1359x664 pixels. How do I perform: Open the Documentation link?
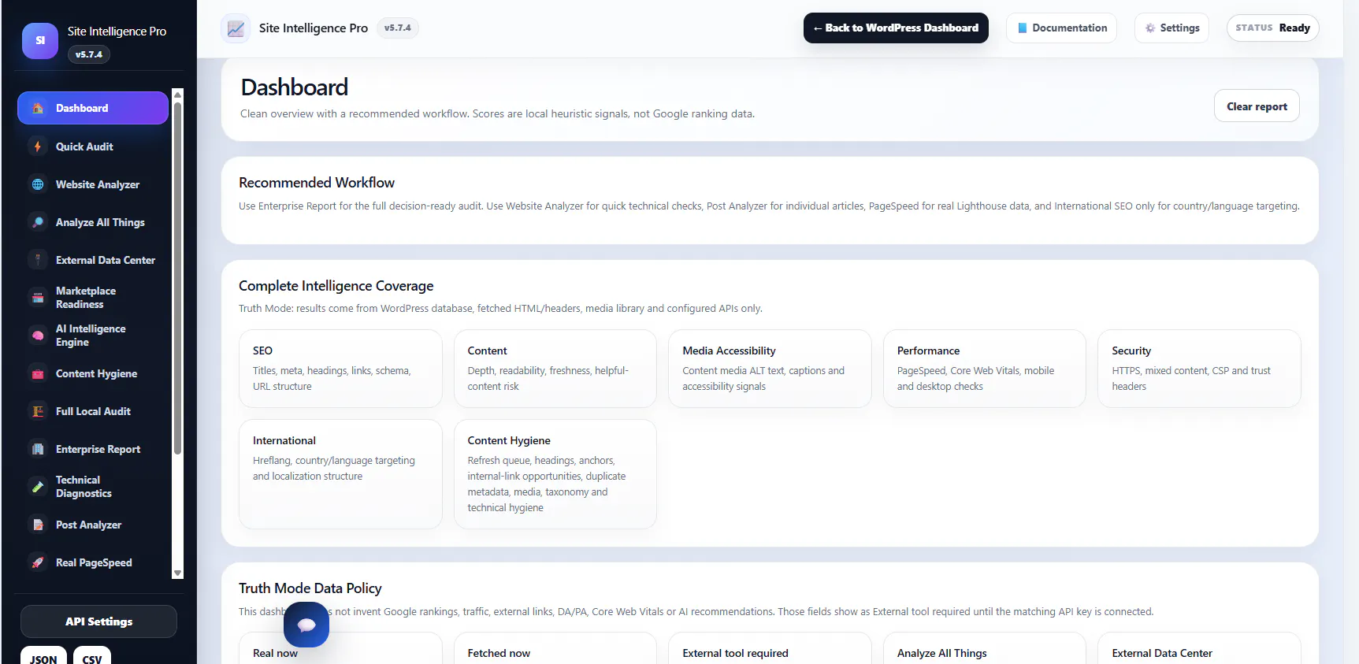click(1061, 28)
